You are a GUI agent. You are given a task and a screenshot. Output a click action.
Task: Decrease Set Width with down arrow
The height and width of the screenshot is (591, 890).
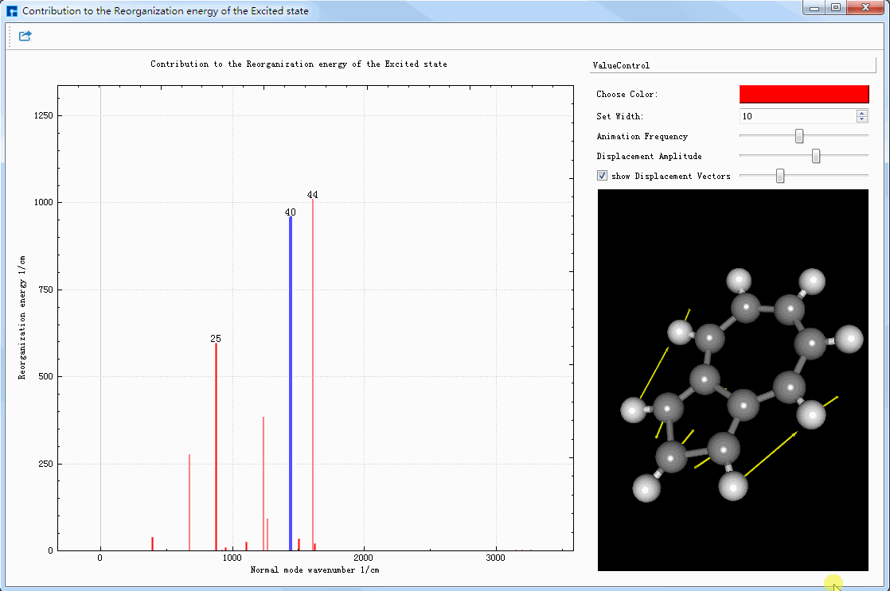tap(862, 119)
